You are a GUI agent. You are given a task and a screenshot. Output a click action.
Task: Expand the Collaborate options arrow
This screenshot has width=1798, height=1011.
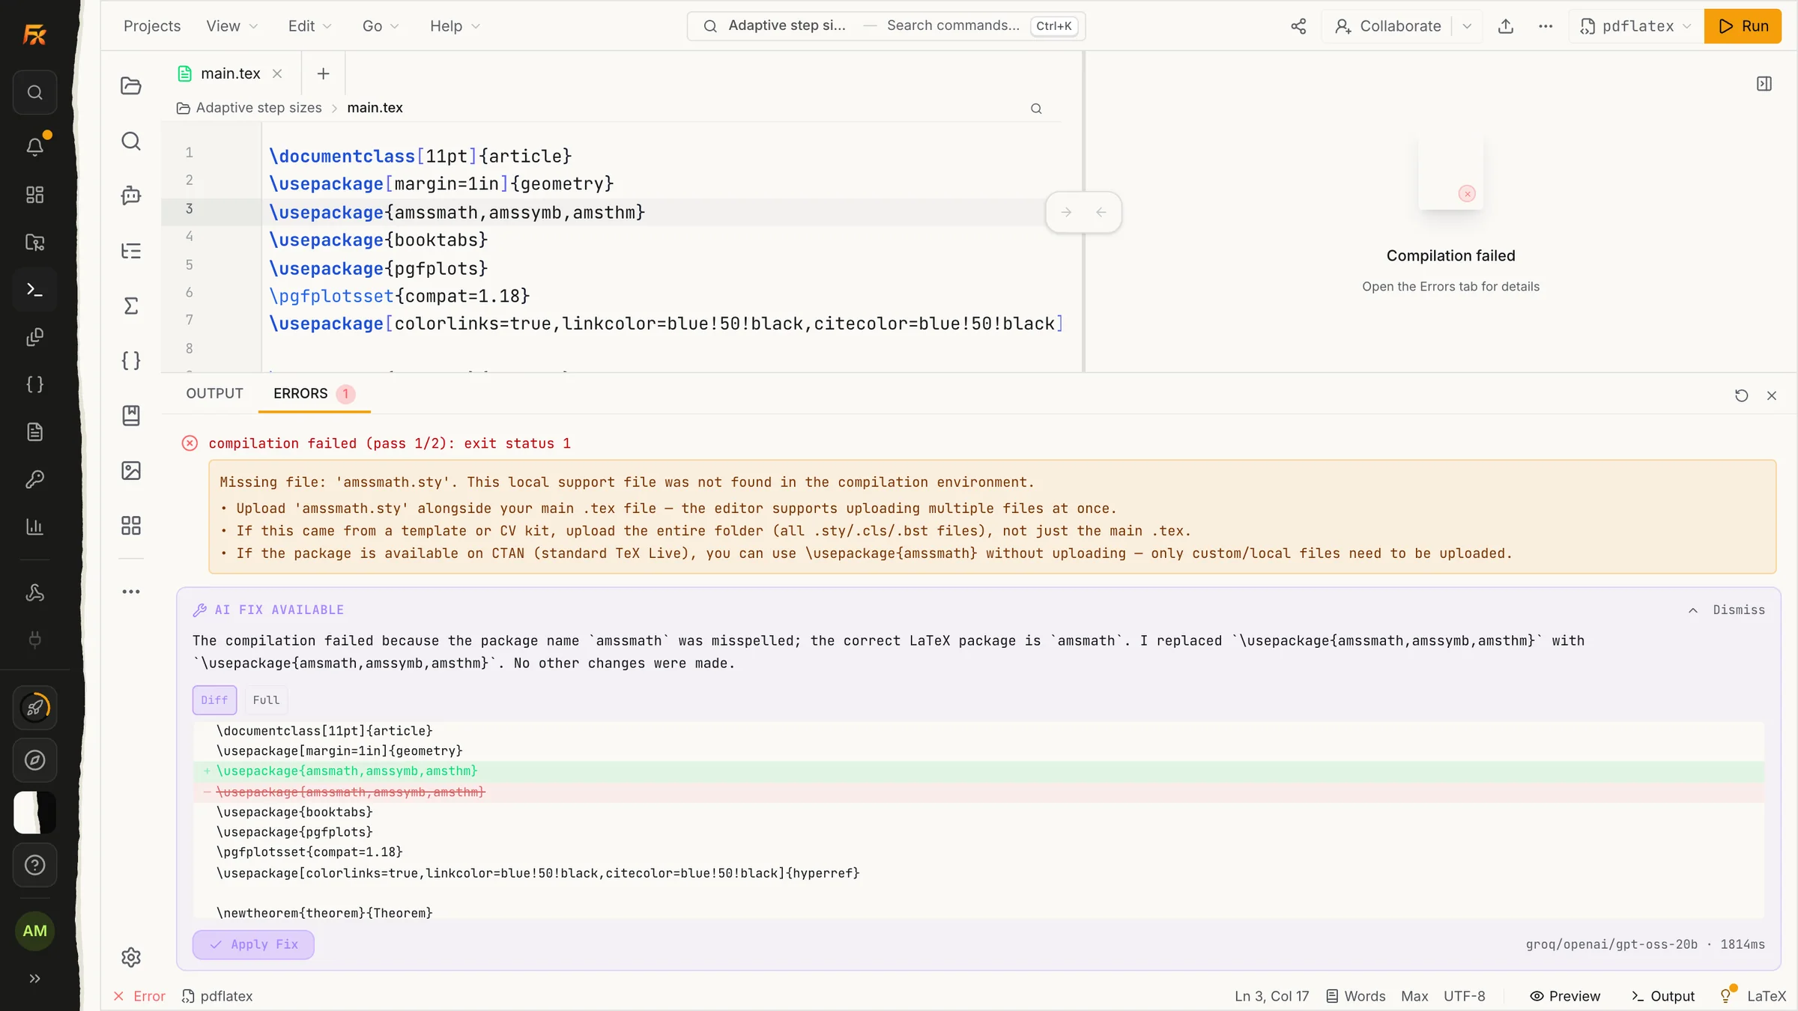[x=1467, y=26]
